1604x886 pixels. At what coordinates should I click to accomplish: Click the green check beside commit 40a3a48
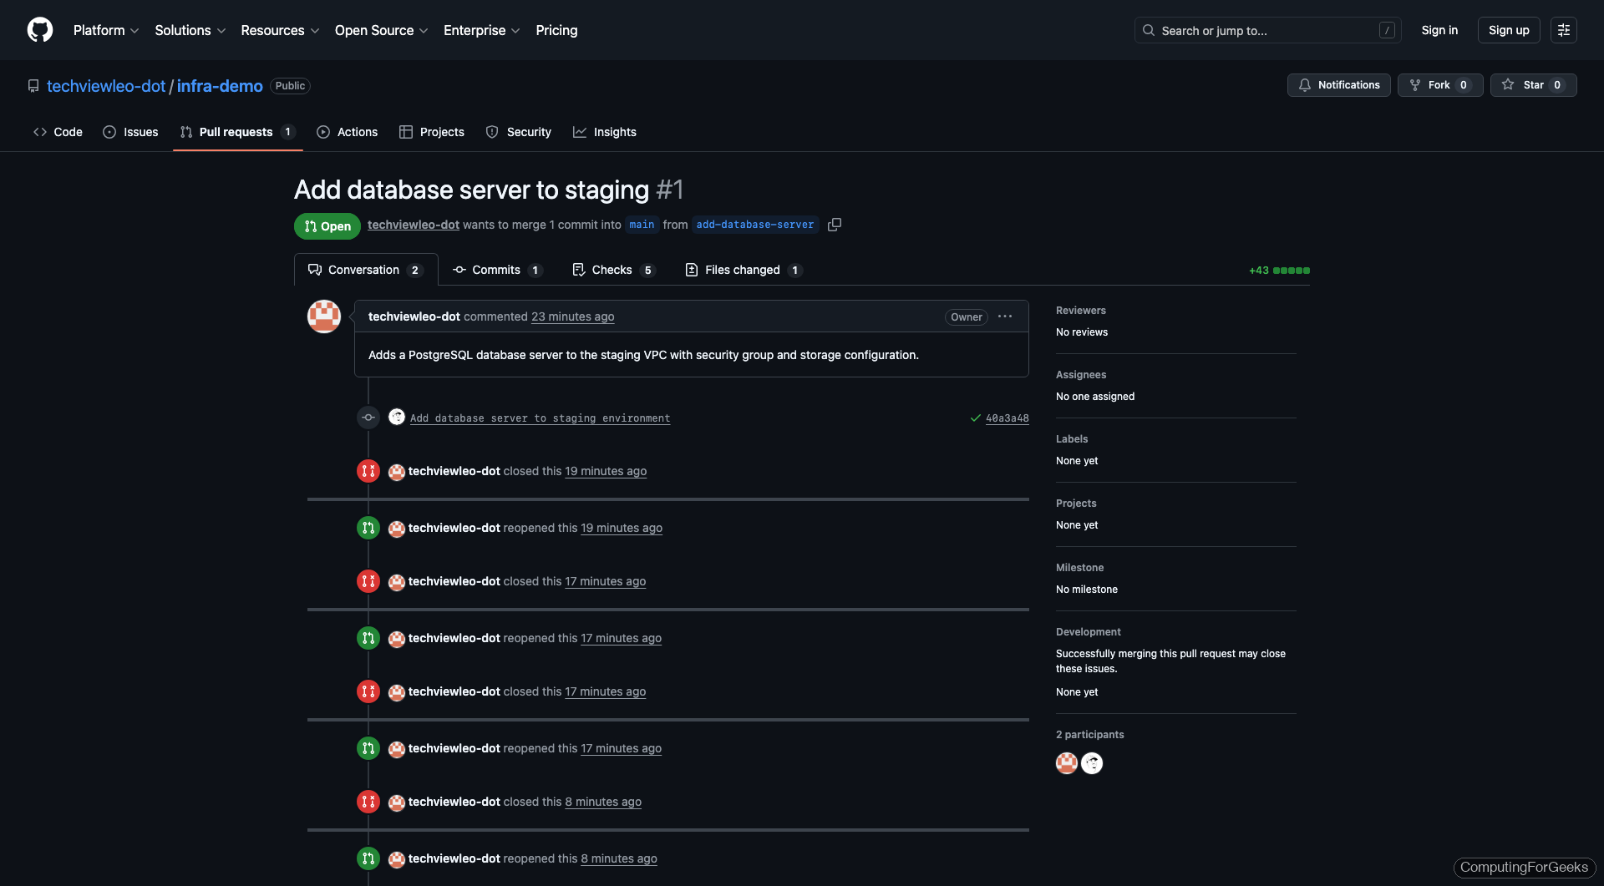pos(974,417)
